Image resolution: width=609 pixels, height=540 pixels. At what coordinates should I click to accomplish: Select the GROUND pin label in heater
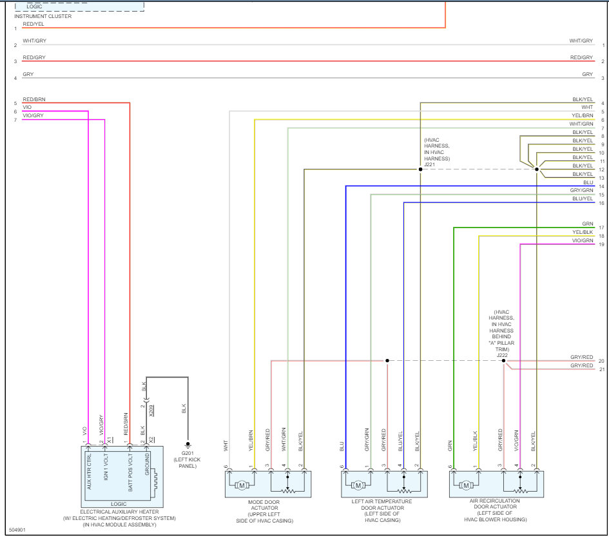(x=147, y=464)
